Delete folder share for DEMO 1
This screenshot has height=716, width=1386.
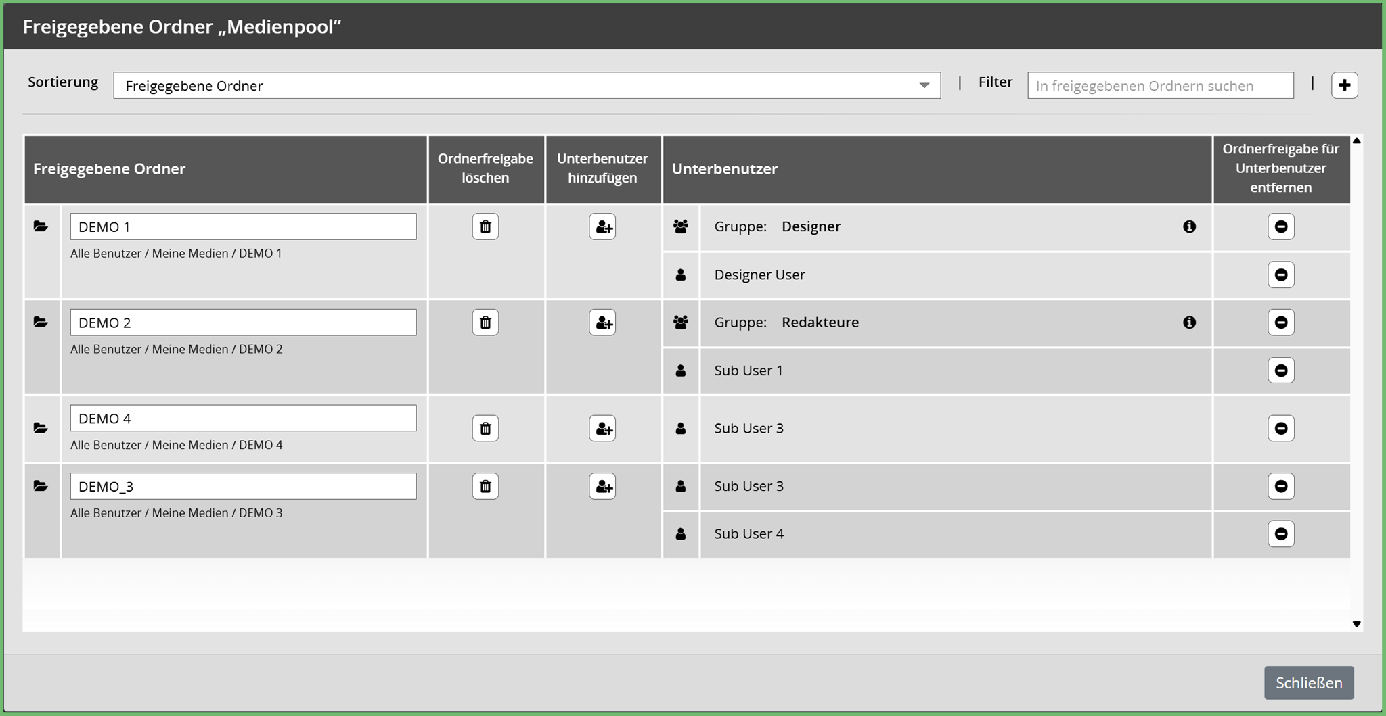485,226
